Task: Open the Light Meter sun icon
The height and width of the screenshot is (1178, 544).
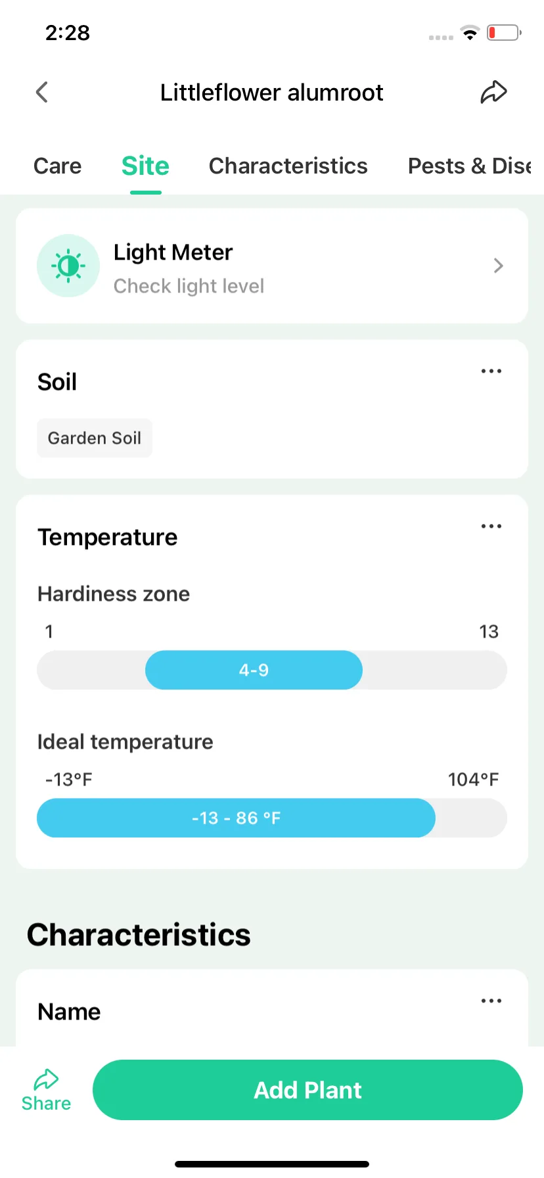Action: [68, 266]
